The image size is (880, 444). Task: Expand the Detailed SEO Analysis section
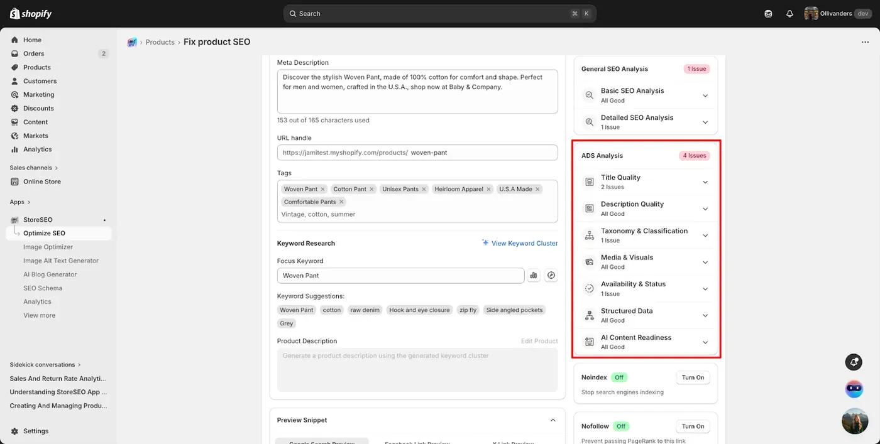646,122
